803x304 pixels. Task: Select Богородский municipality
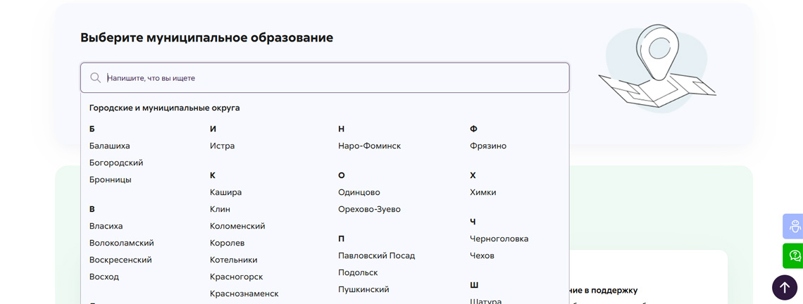116,163
